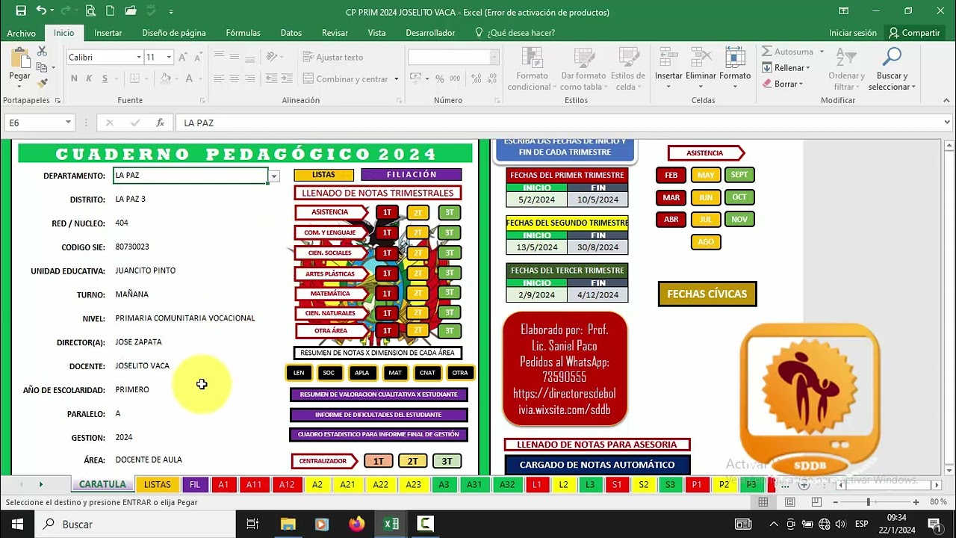The width and height of the screenshot is (956, 538).
Task: Click the Name Box showing E6
Action: [39, 123]
